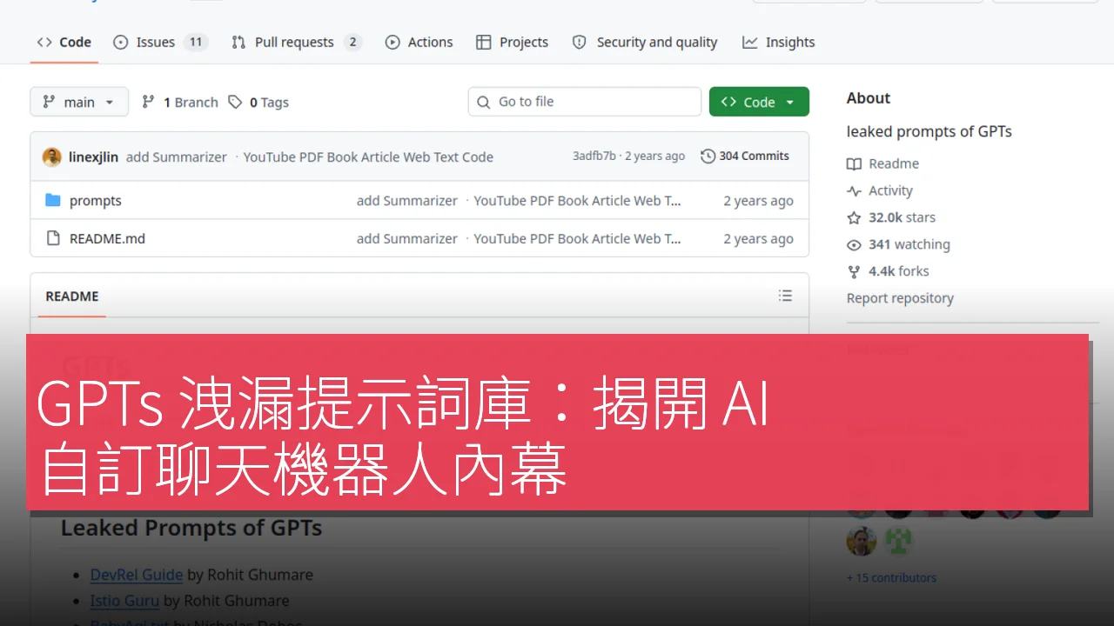Open the DevRel Guide link
The image size is (1114, 626).
(x=137, y=575)
